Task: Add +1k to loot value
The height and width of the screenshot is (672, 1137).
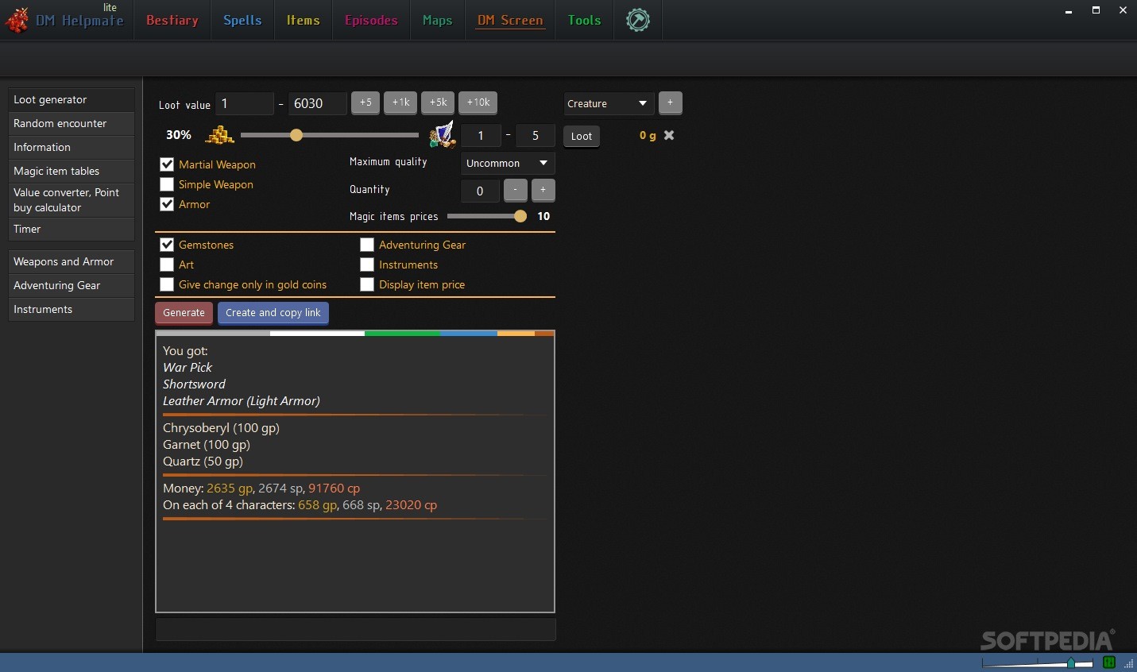Action: tap(400, 102)
